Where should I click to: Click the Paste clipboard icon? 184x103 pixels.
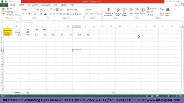3,10
